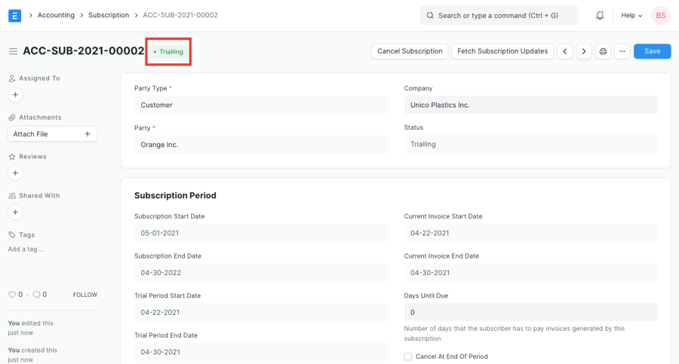Add an assignee under Assigned To
The height and width of the screenshot is (364, 679).
point(15,95)
